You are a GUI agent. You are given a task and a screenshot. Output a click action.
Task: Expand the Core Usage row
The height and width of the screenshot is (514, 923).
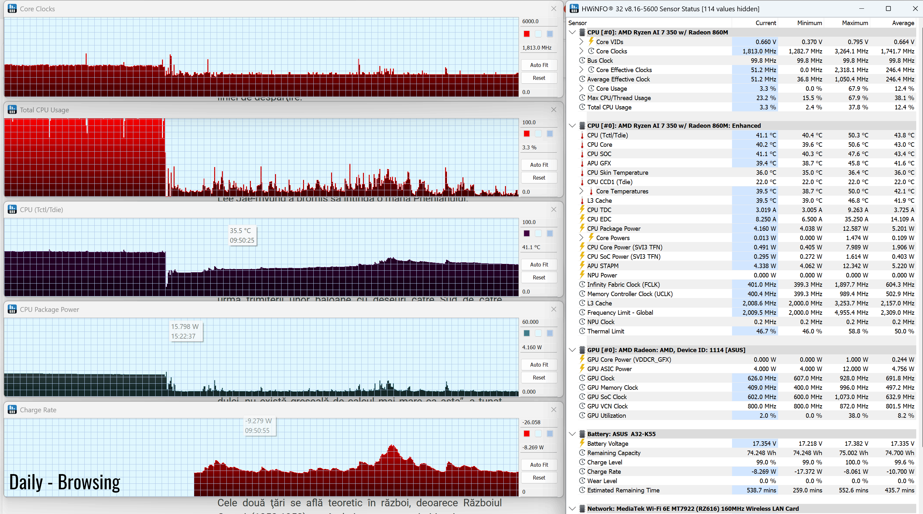coord(581,88)
